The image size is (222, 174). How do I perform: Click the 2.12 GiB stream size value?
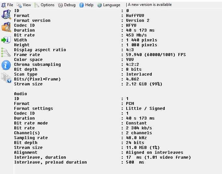point(144,84)
